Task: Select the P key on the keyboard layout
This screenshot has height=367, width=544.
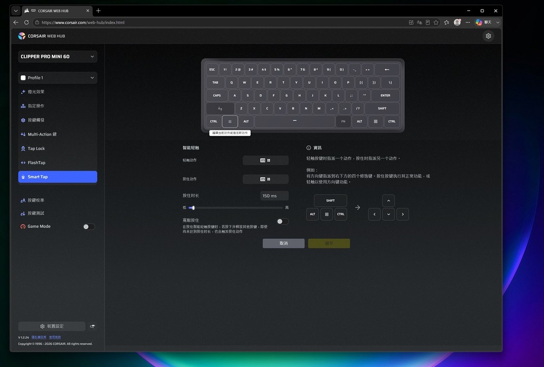Action: [348, 82]
